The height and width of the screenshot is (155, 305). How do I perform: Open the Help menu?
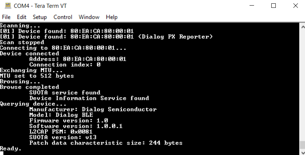[112, 17]
